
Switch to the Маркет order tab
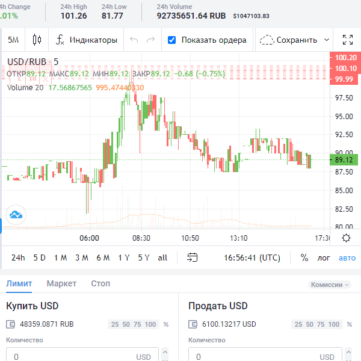pos(61,283)
